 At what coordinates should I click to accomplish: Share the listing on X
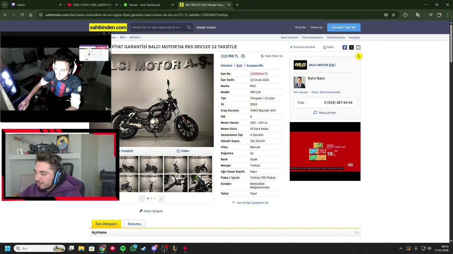351,47
